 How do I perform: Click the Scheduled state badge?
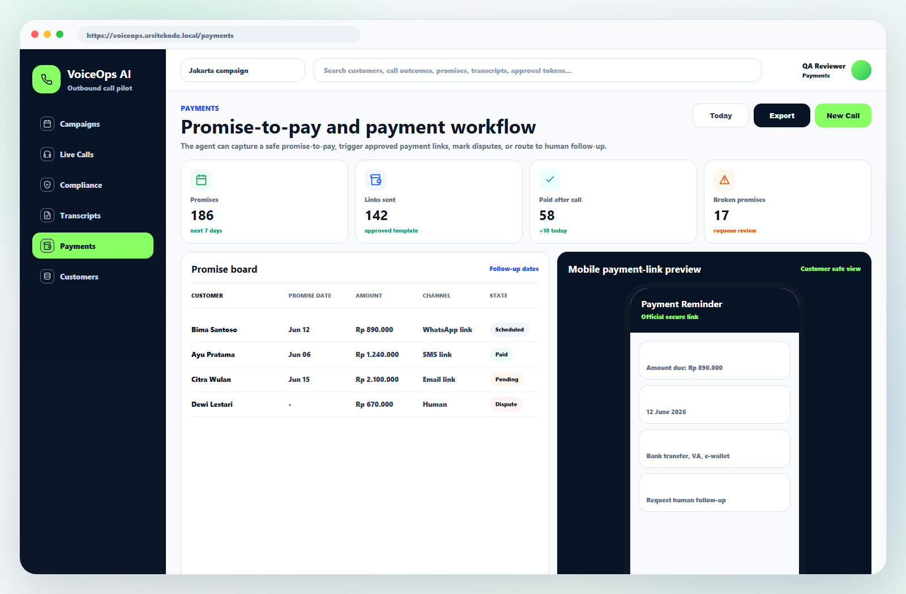(510, 330)
